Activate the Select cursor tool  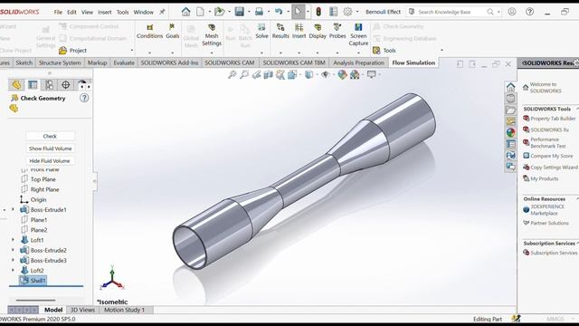(298, 12)
